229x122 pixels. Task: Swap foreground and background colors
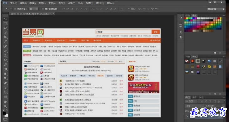click(7, 110)
